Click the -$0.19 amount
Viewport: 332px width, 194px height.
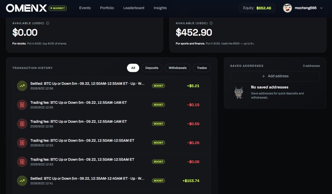[193, 105]
